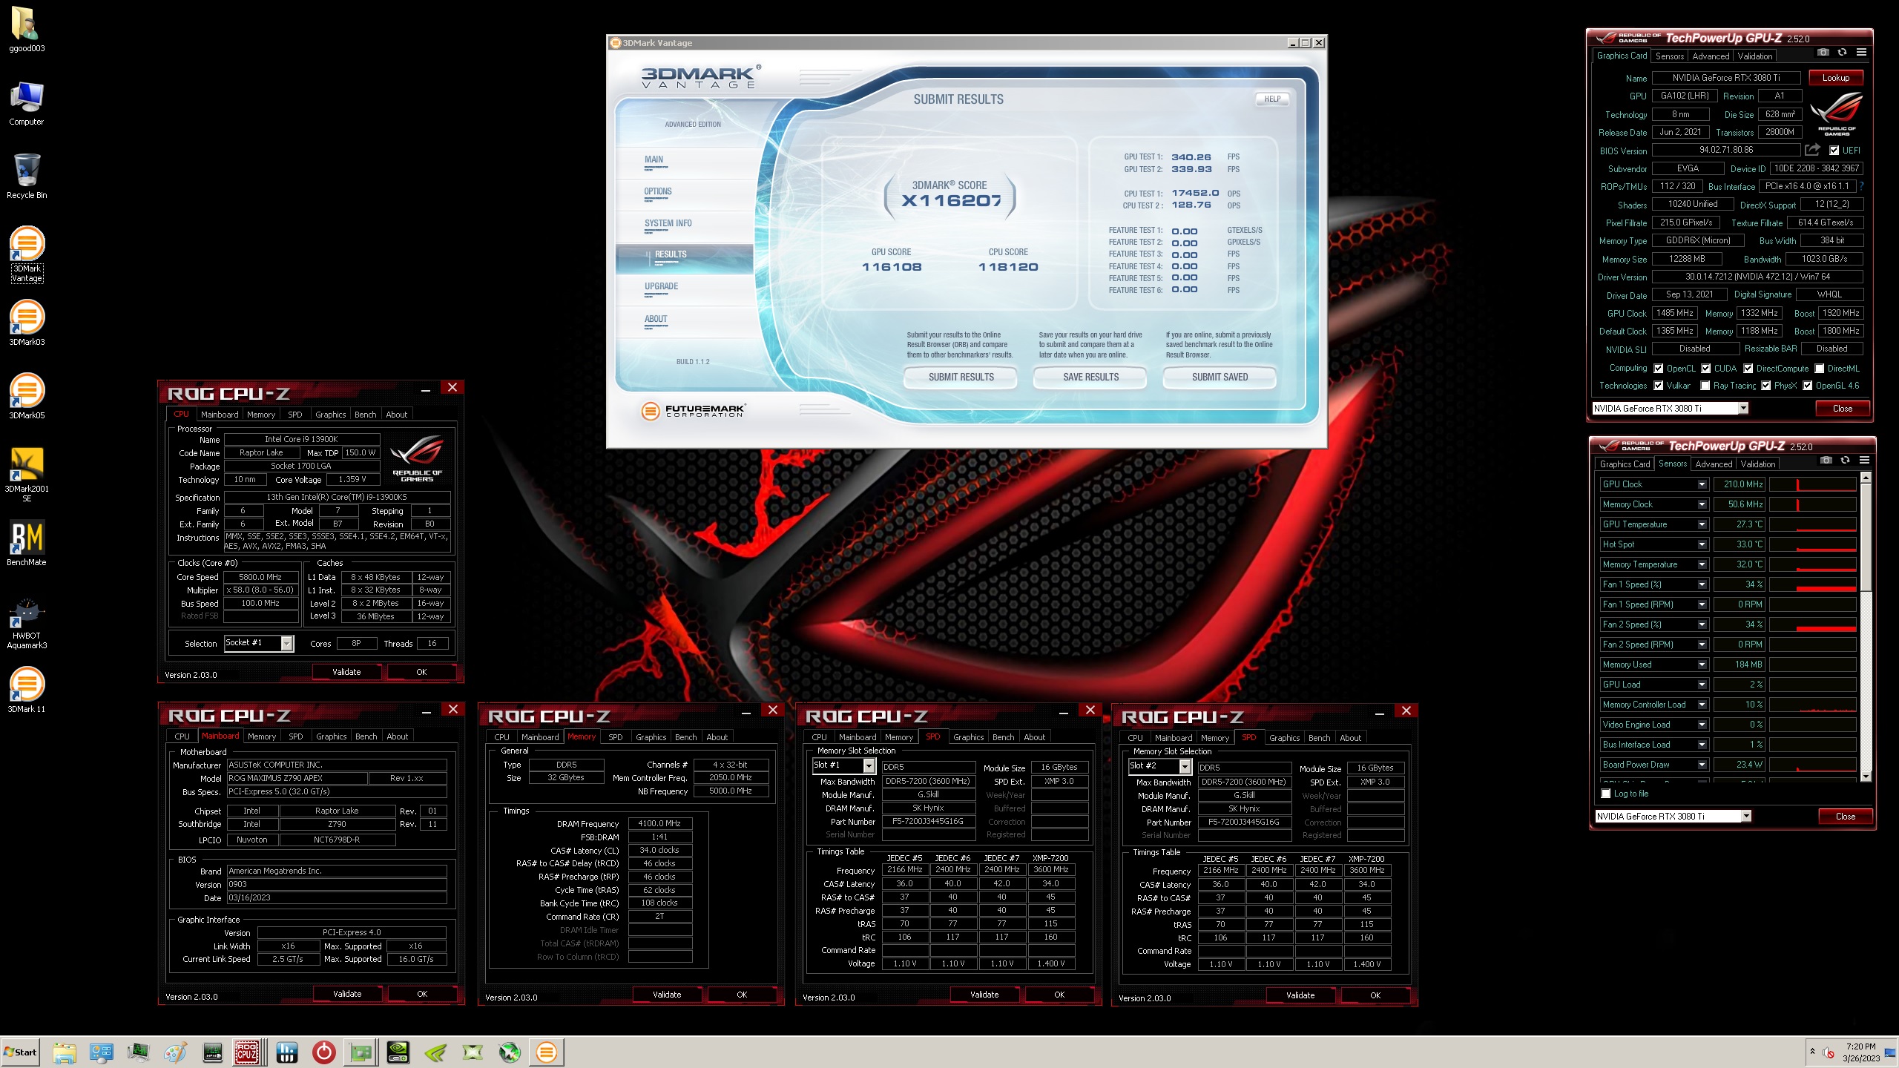Open the OPTIONS section in 3DMark Vantage
1899x1068 pixels.
pyautogui.click(x=658, y=191)
